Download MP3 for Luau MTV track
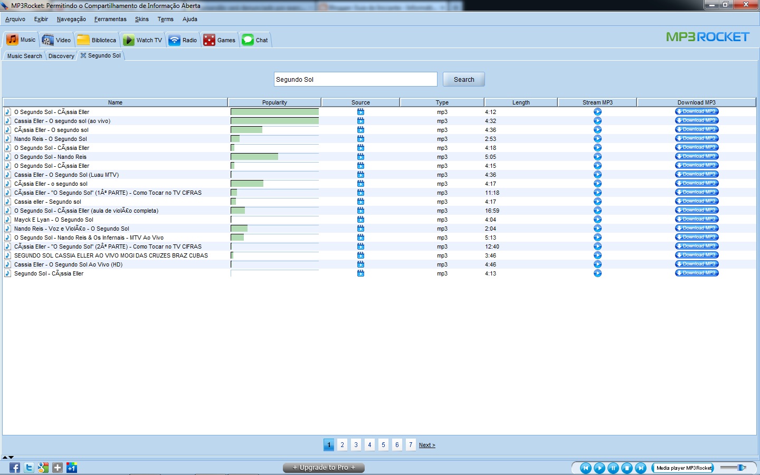 [697, 174]
